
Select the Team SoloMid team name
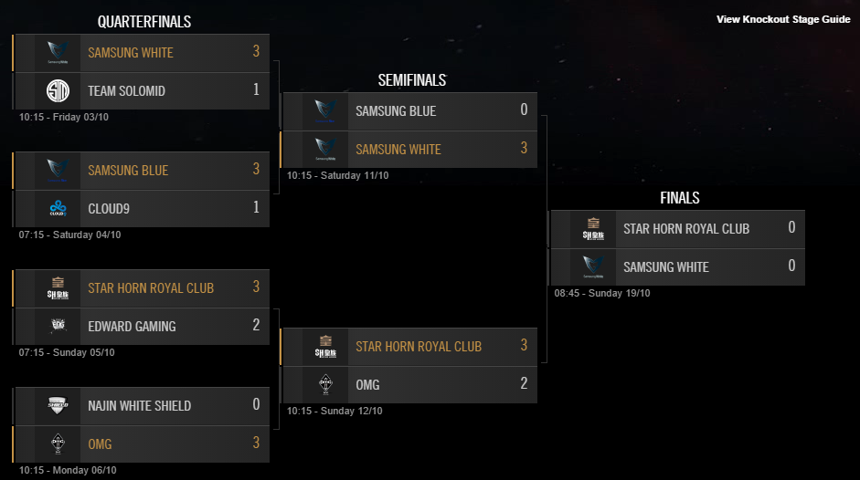[x=126, y=91]
